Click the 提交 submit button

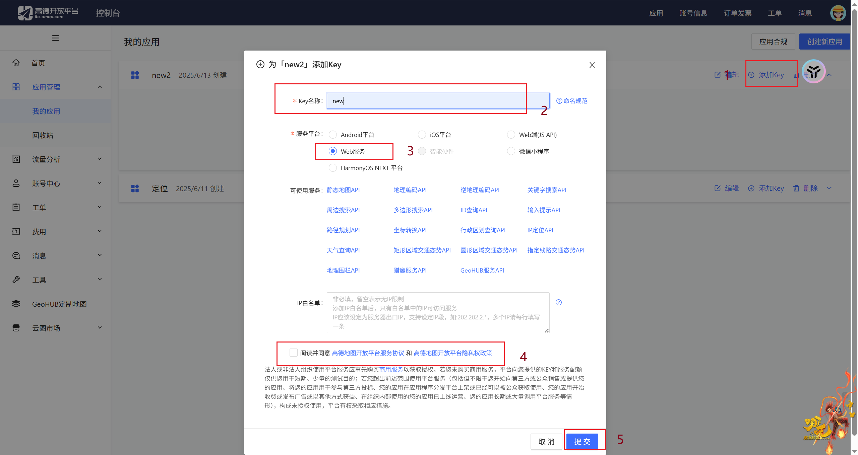(582, 441)
